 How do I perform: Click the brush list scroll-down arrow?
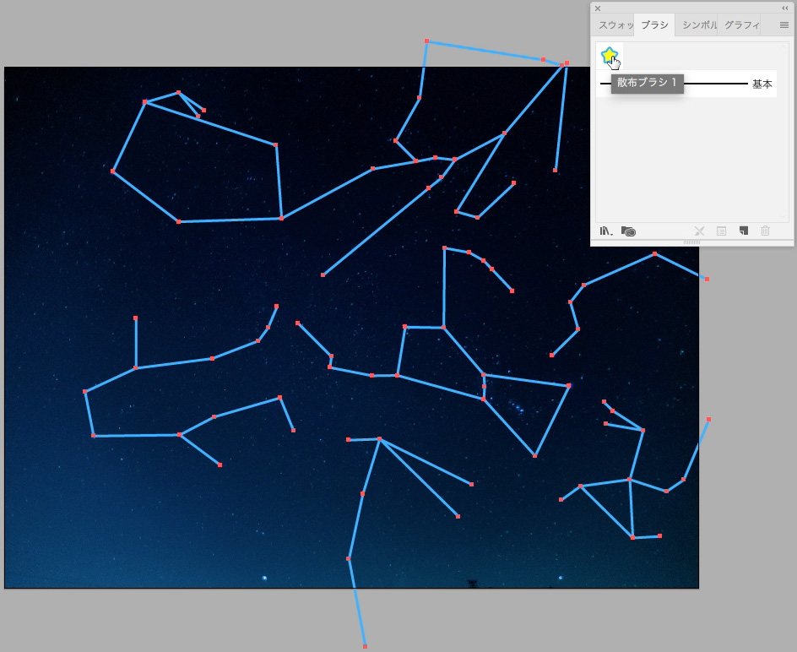coord(784,218)
